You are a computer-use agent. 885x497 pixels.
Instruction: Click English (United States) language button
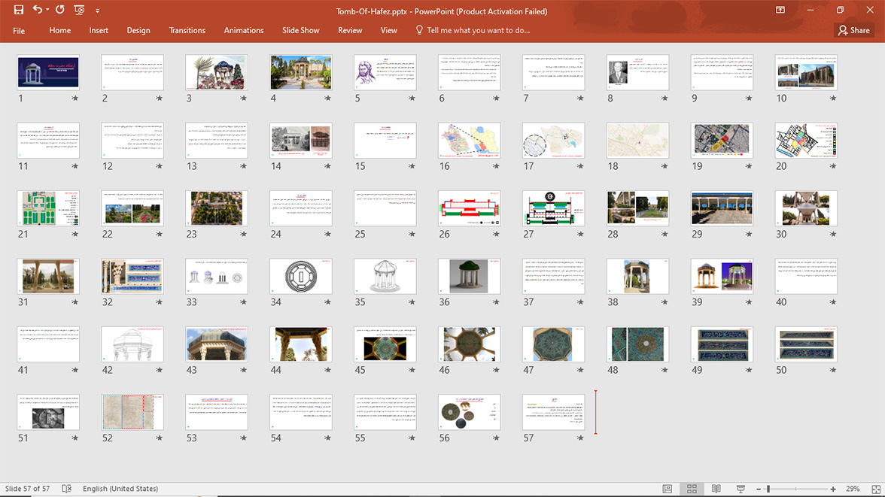[120, 489]
